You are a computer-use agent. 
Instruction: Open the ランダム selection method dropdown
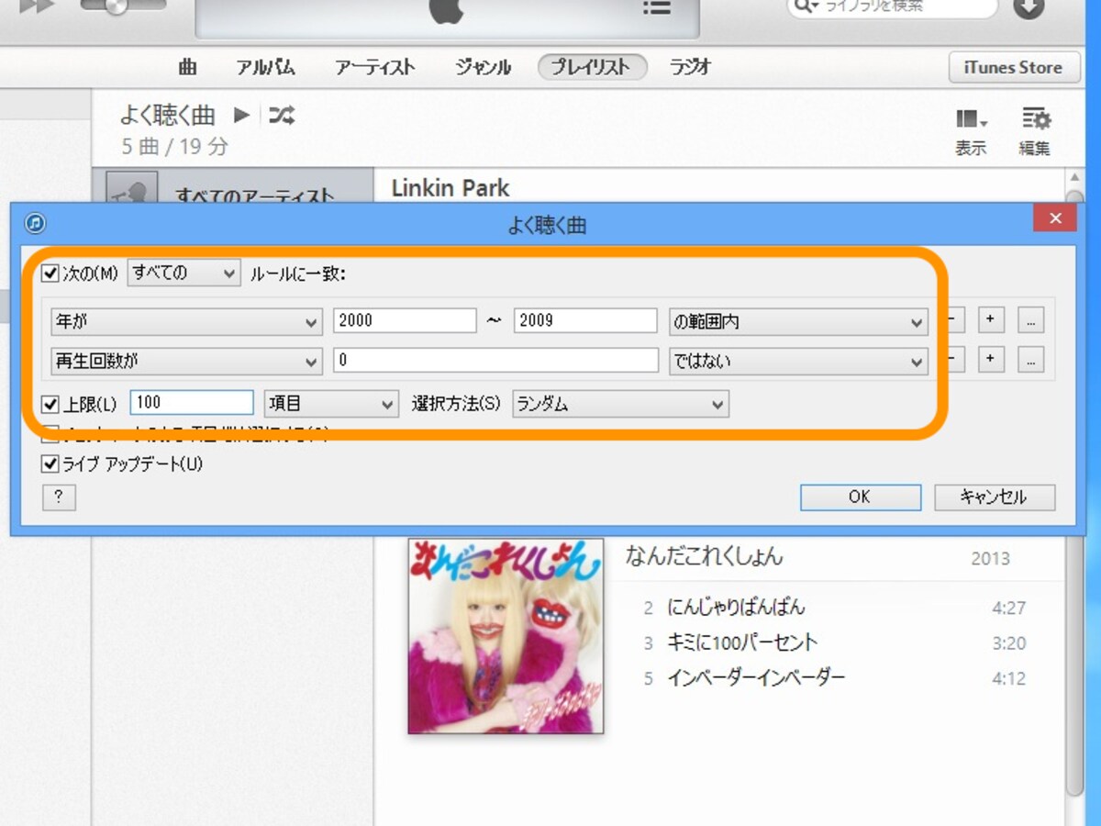click(620, 404)
